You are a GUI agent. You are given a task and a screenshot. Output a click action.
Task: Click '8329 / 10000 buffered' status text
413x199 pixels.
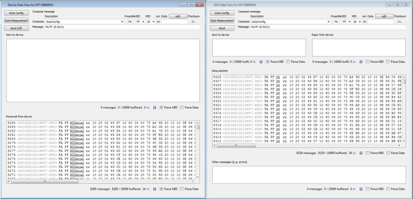[x=332, y=153]
